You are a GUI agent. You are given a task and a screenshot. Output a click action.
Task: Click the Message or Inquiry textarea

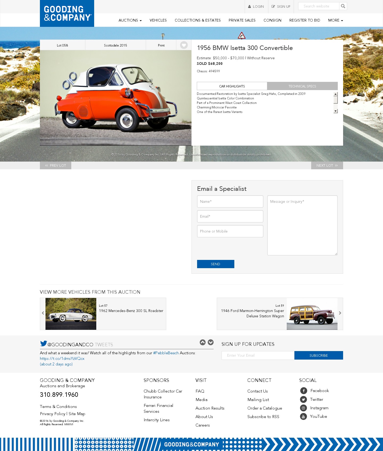coord(302,225)
